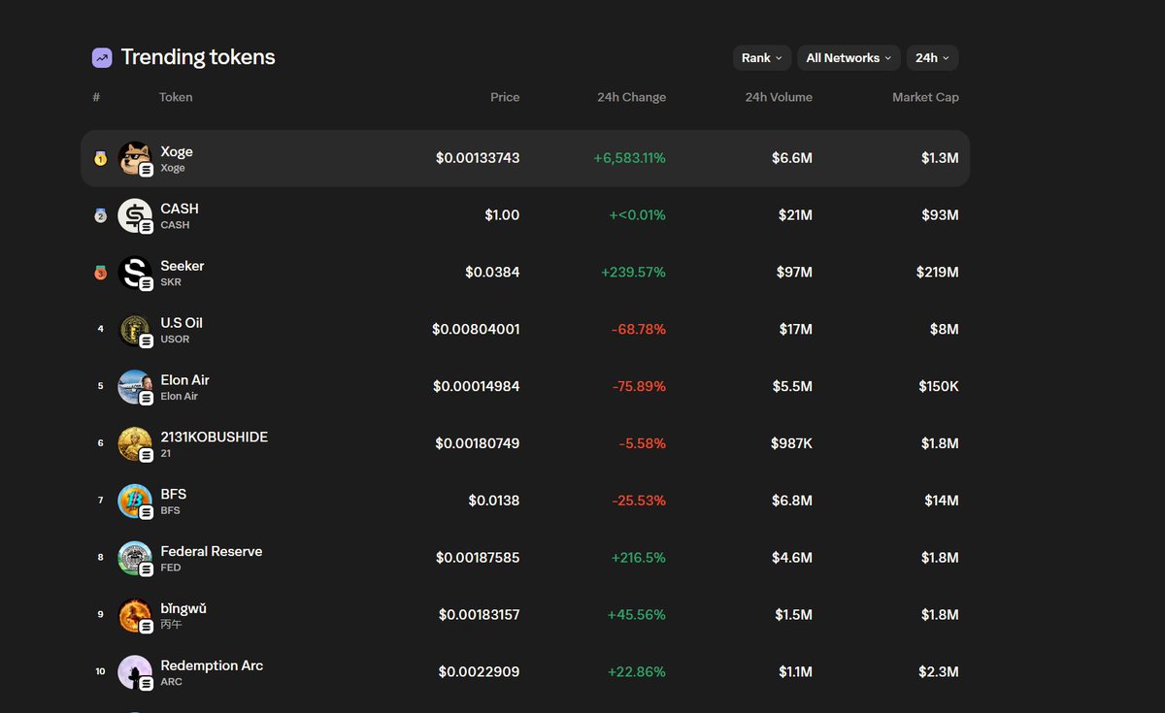Click the Price column header
Image resolution: width=1165 pixels, height=713 pixels.
tap(505, 97)
